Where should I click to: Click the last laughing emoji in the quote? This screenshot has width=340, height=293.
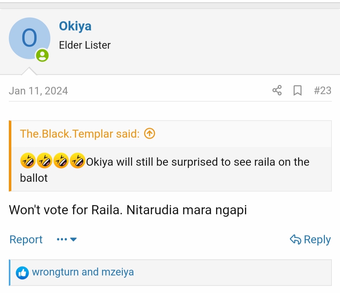click(x=77, y=162)
